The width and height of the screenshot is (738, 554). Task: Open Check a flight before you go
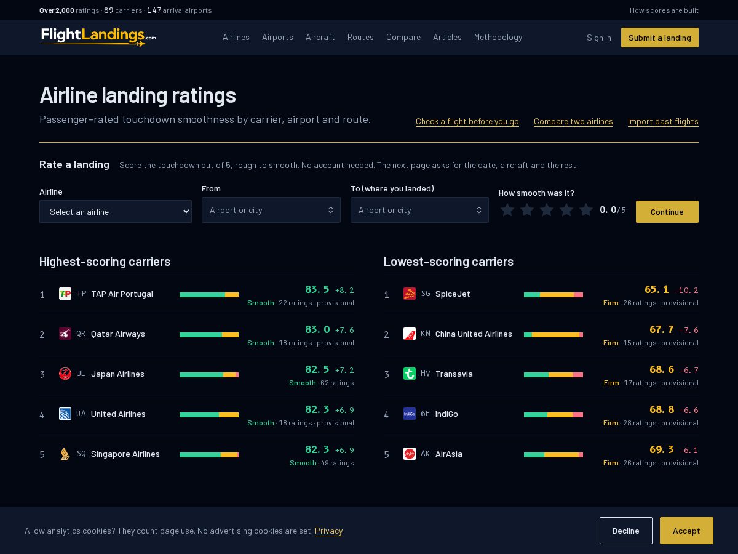[467, 122]
